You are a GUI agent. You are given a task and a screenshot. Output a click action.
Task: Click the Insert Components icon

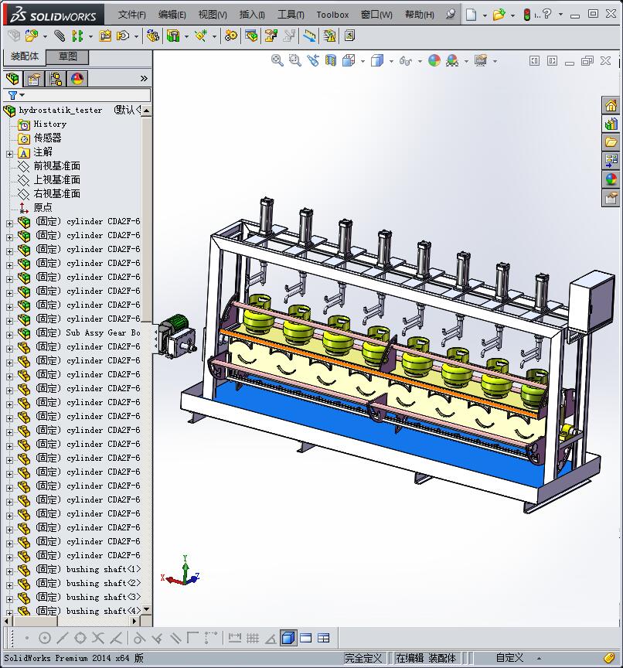(32, 36)
